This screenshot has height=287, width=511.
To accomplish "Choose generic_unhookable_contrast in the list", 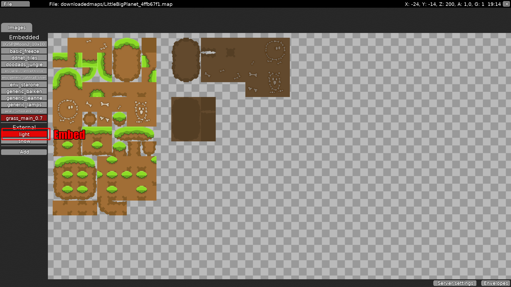I will point(24,111).
